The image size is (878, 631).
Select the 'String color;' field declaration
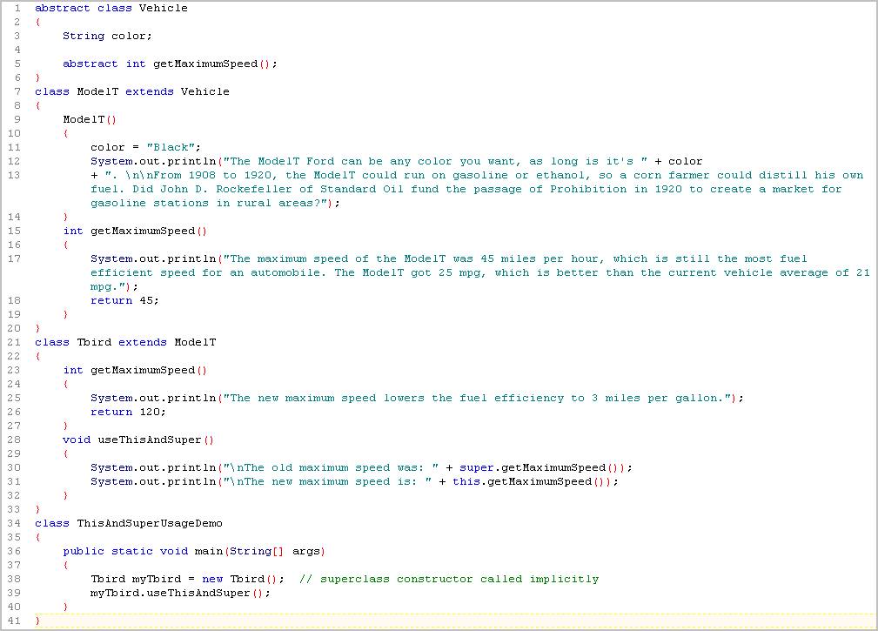point(107,36)
